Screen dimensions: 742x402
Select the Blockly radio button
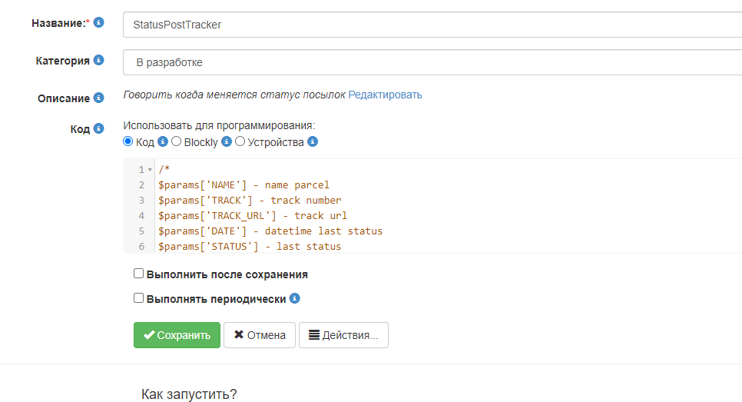coord(177,141)
